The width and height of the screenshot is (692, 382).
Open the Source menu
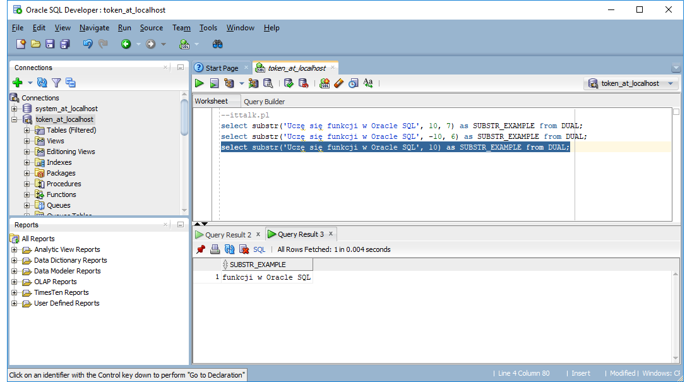click(152, 28)
